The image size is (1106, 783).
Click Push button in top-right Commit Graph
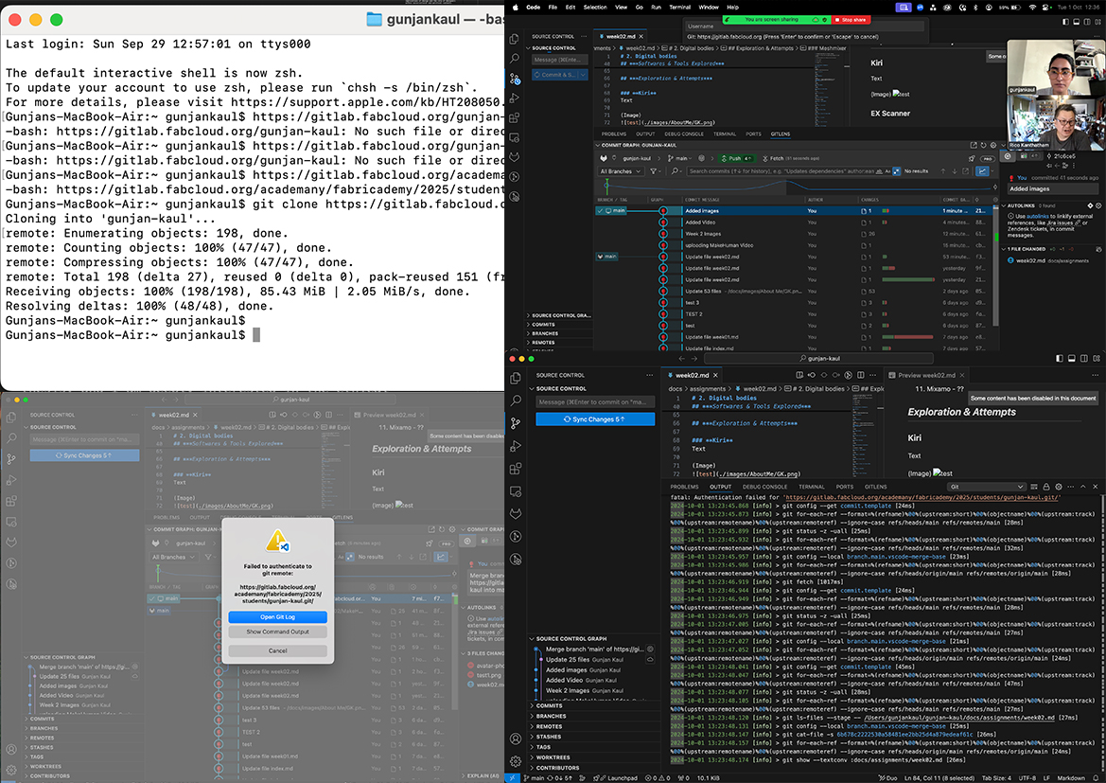(738, 158)
